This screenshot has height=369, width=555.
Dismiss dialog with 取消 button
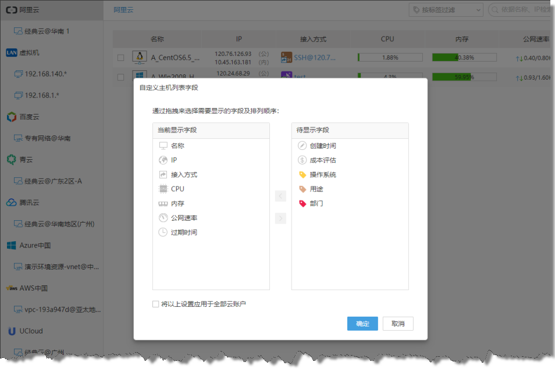tap(398, 324)
